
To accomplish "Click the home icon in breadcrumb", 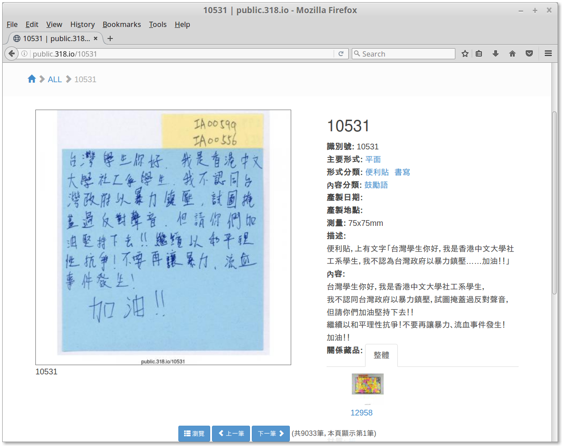I will [31, 79].
